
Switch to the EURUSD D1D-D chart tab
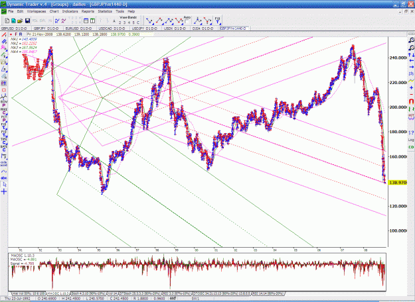pyautogui.click(x=80, y=28)
